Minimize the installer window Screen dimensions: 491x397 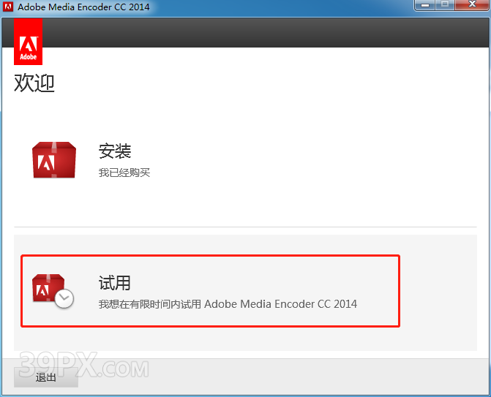pyautogui.click(x=425, y=5)
